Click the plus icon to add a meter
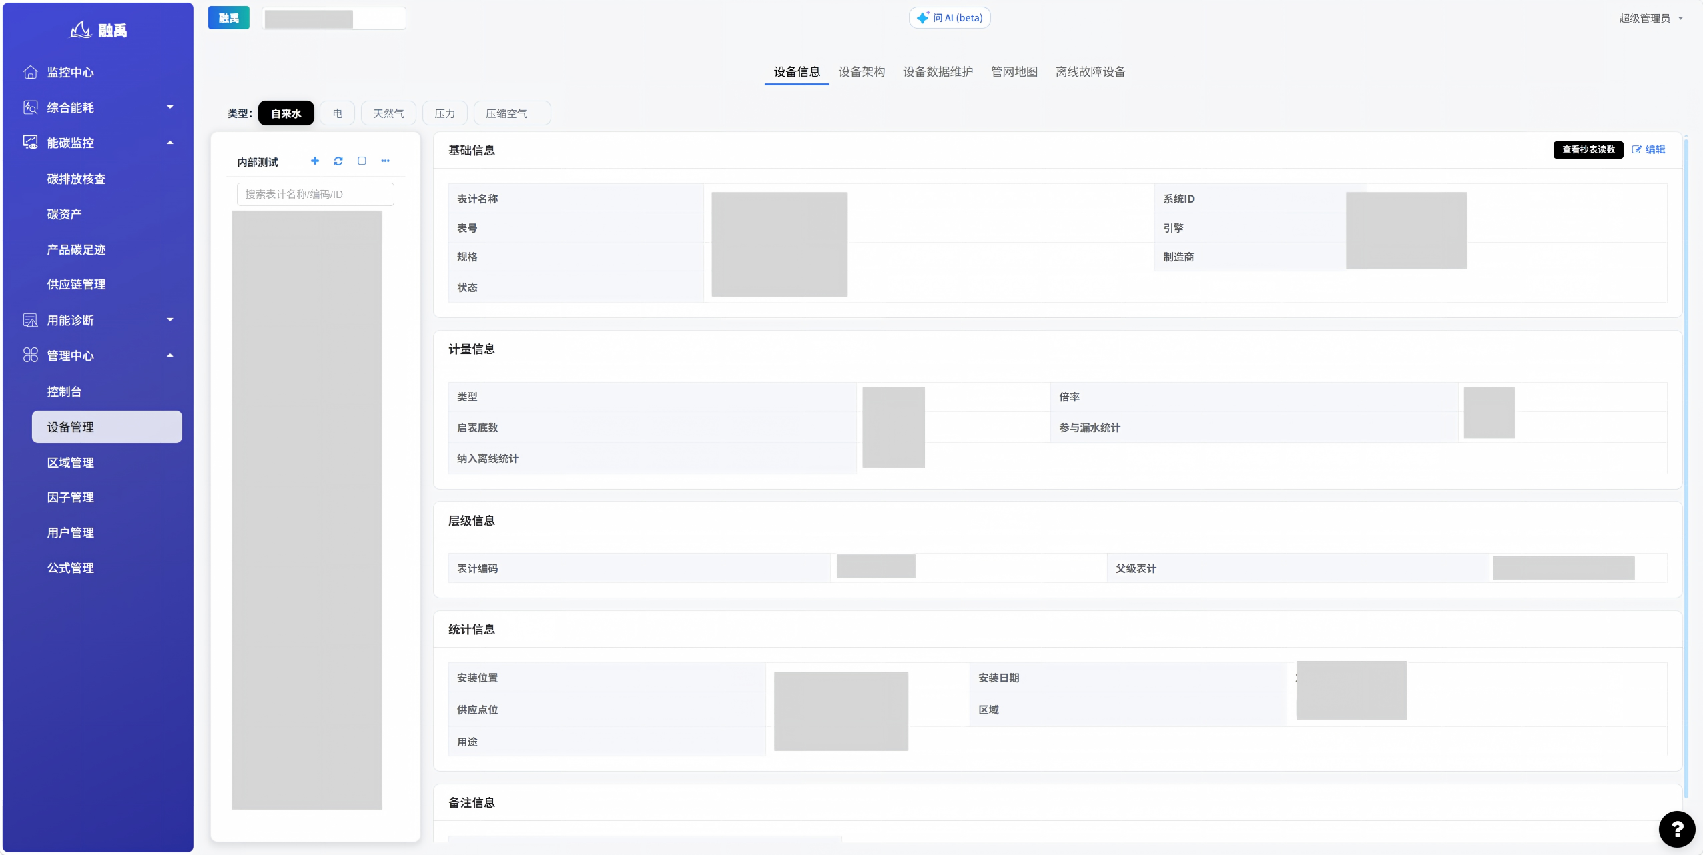The image size is (1703, 855). pos(315,161)
